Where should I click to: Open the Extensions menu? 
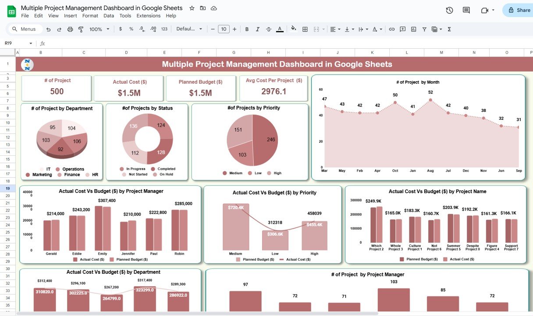point(149,16)
